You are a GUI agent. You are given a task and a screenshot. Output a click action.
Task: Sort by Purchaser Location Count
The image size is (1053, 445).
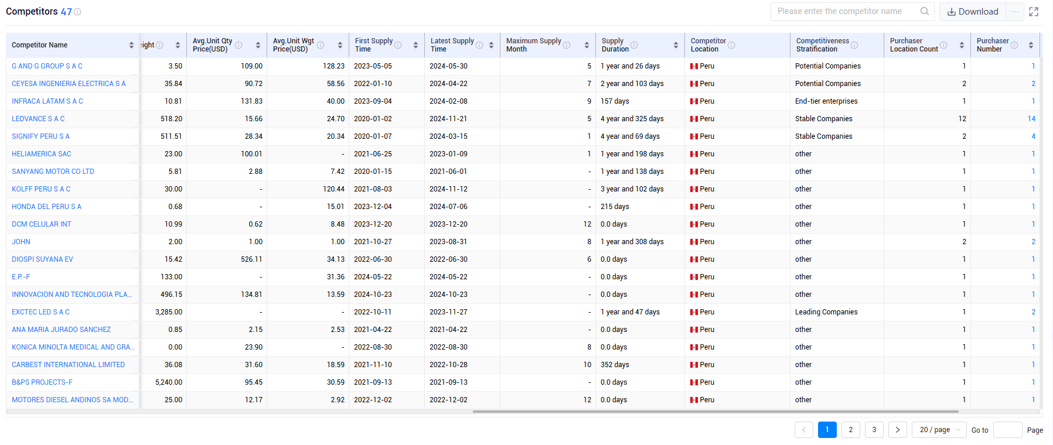pyautogui.click(x=962, y=45)
